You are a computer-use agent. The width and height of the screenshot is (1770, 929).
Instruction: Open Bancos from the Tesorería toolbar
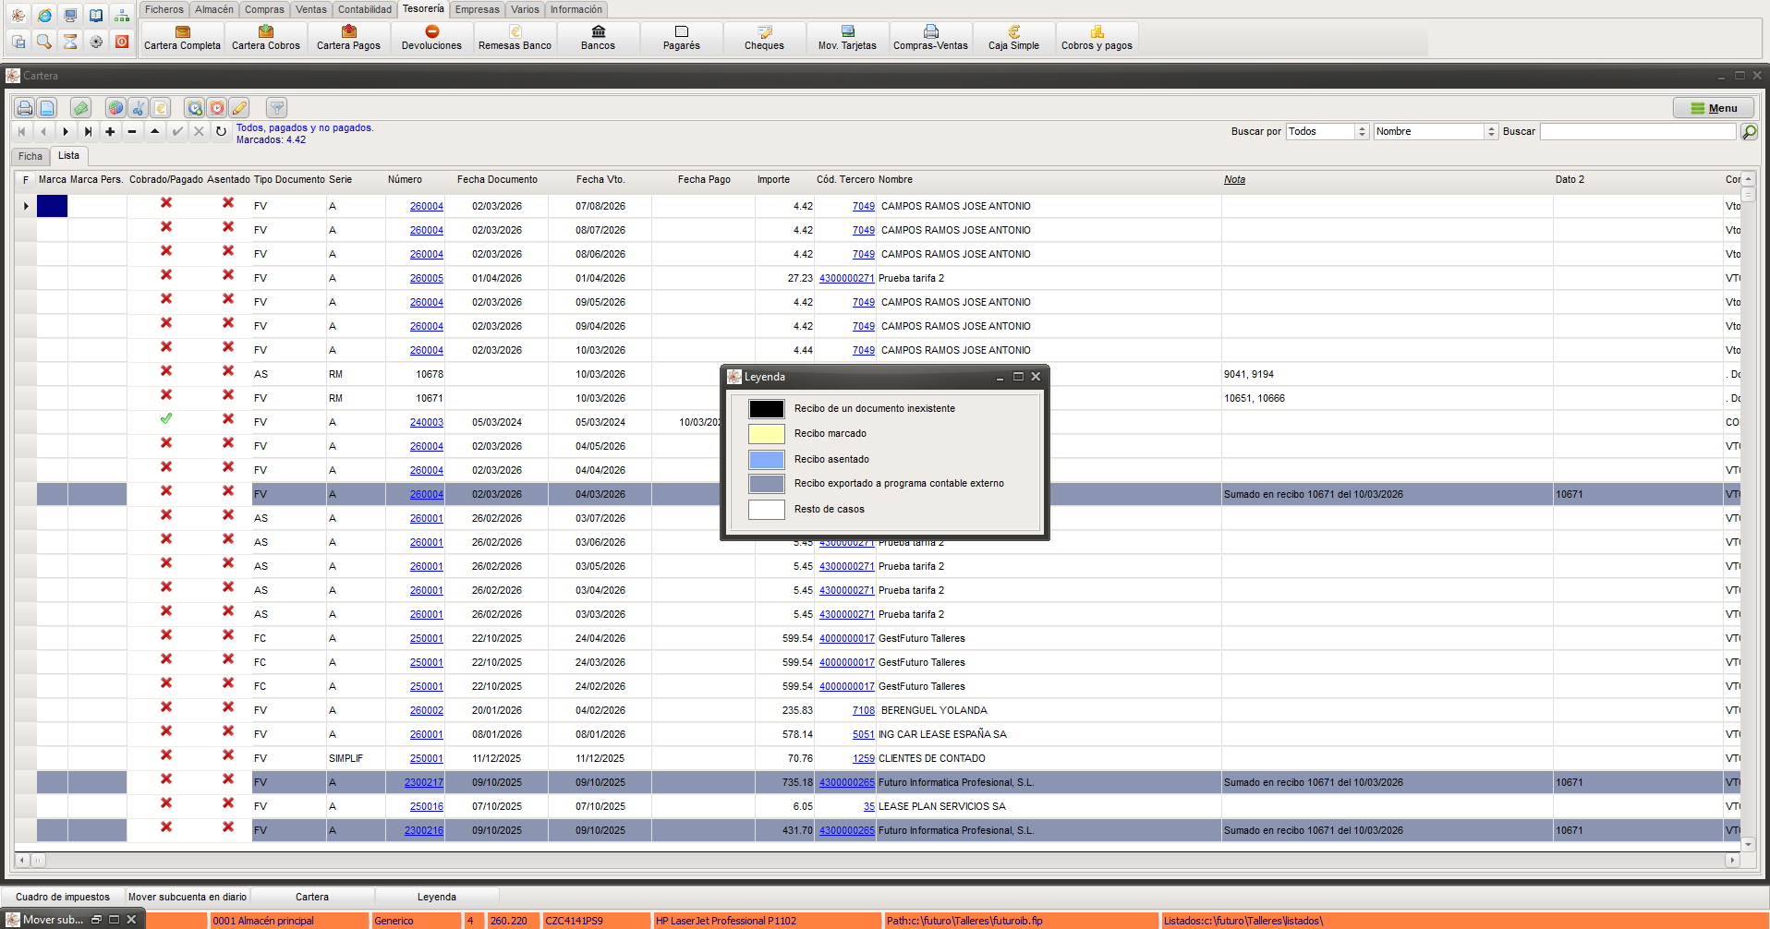598,38
